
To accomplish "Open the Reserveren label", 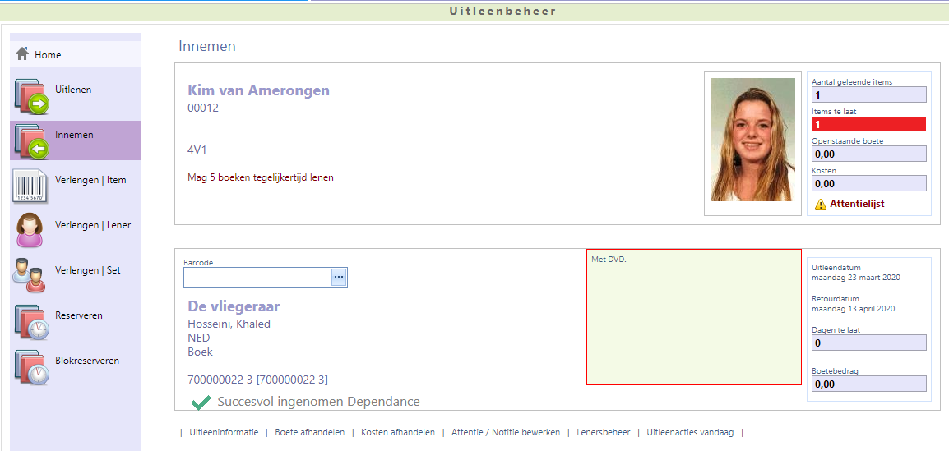I will tap(79, 315).
